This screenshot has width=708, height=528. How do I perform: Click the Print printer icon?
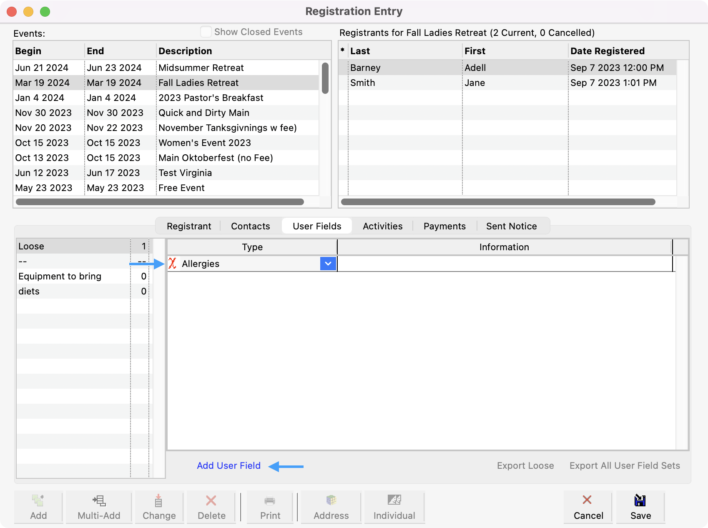tap(270, 500)
